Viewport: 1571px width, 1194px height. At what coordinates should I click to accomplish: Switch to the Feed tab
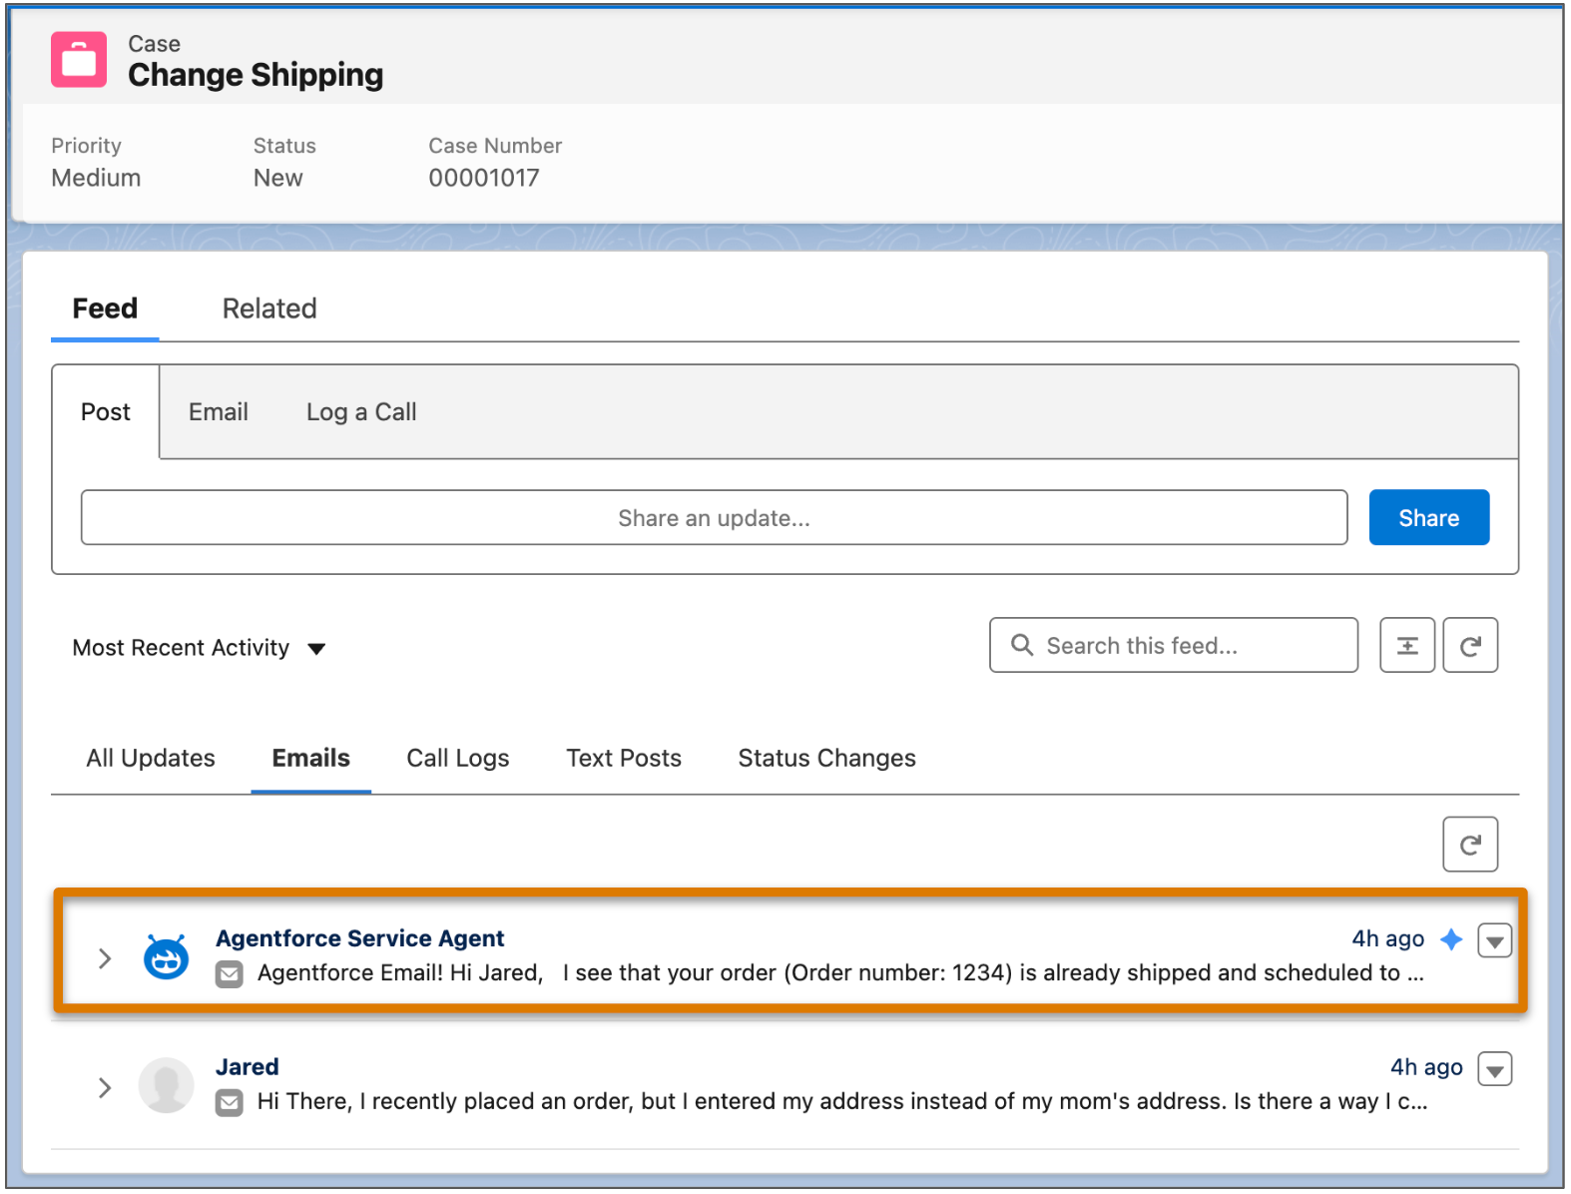[105, 308]
